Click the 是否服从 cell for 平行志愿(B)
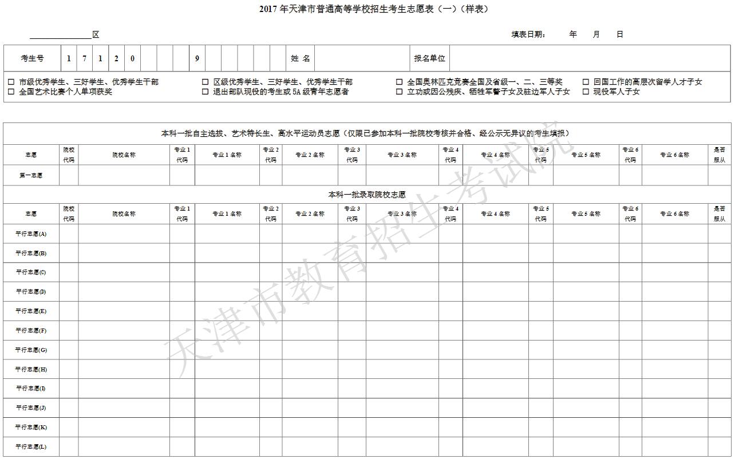Viewport: 735px width, 459px height. coord(719,253)
